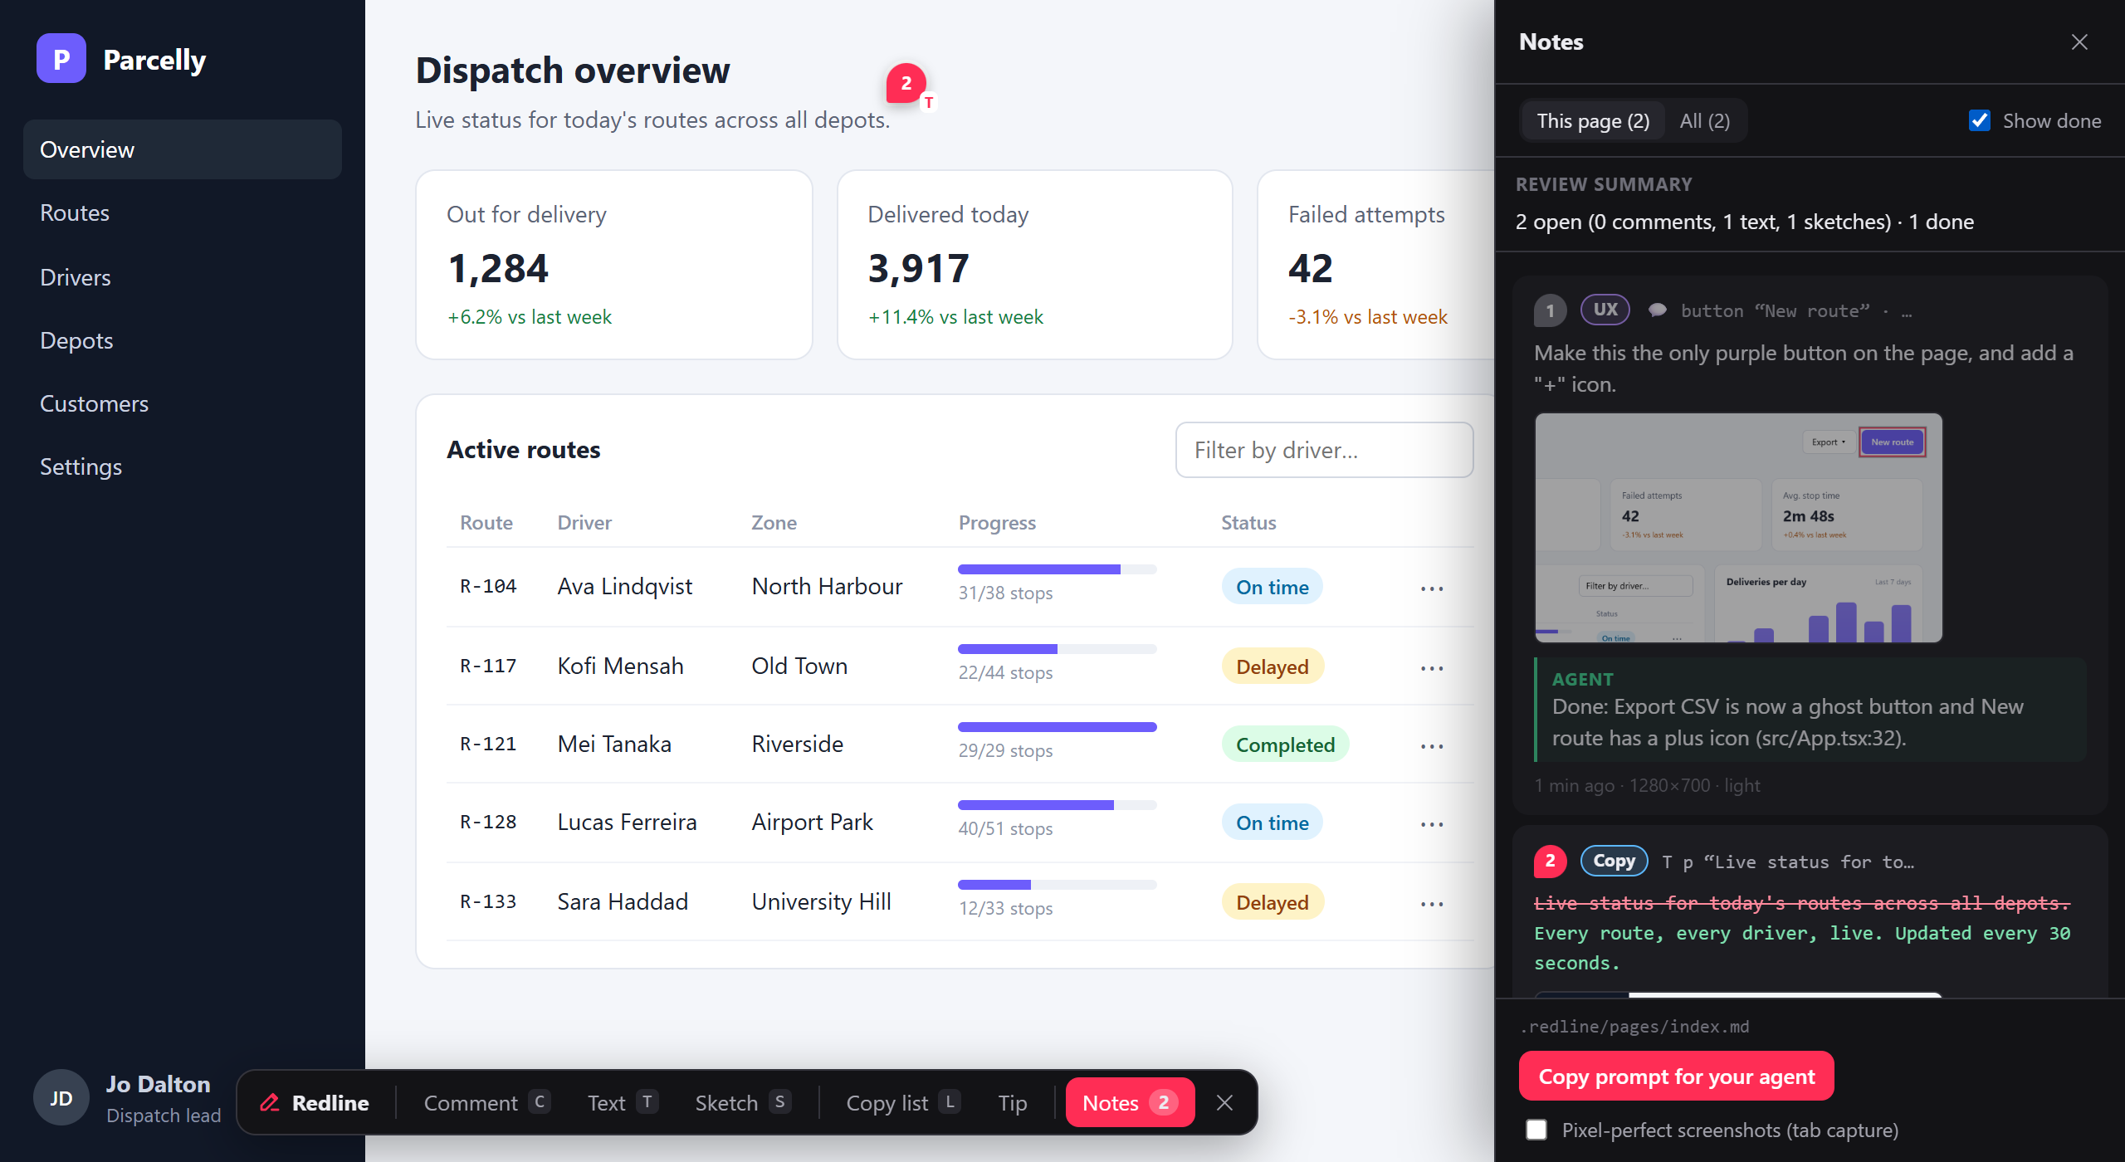Click the Copy tag on note 2
The image size is (2125, 1162).
pos(1614,861)
